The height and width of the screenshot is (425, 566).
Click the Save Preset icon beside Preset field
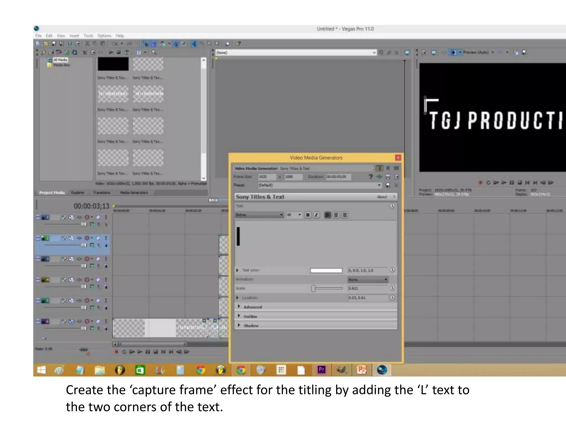coord(388,185)
